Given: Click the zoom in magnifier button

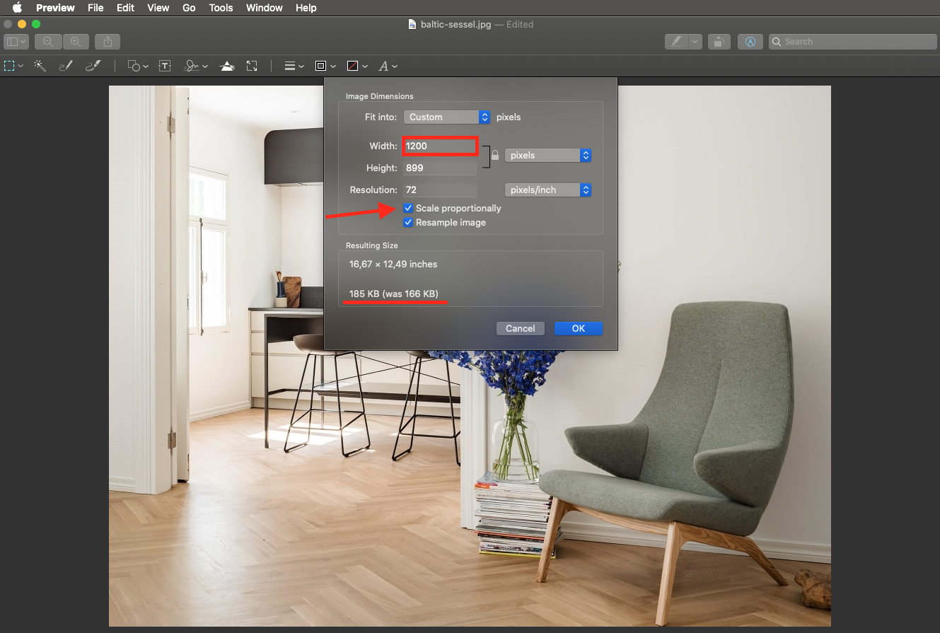Looking at the screenshot, I should click(76, 42).
